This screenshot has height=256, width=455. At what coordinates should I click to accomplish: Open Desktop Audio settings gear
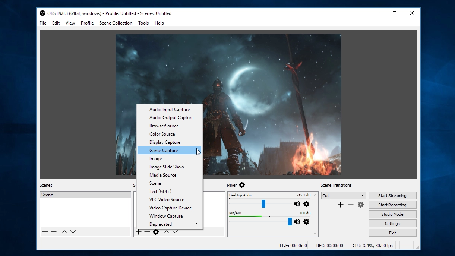(306, 204)
